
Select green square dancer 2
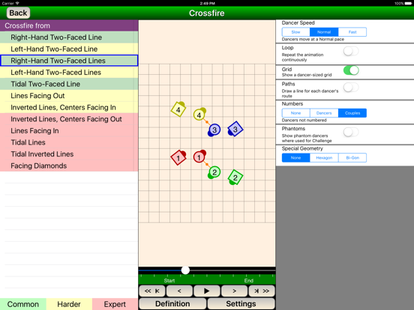(235, 177)
